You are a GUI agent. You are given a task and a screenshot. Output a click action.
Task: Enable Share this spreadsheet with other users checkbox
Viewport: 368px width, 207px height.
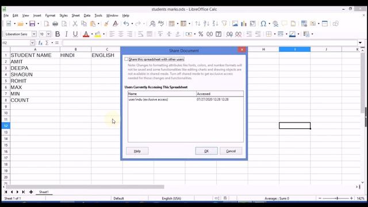pos(126,59)
